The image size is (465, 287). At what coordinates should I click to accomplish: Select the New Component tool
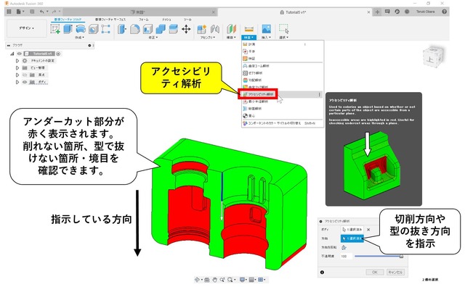click(202, 29)
